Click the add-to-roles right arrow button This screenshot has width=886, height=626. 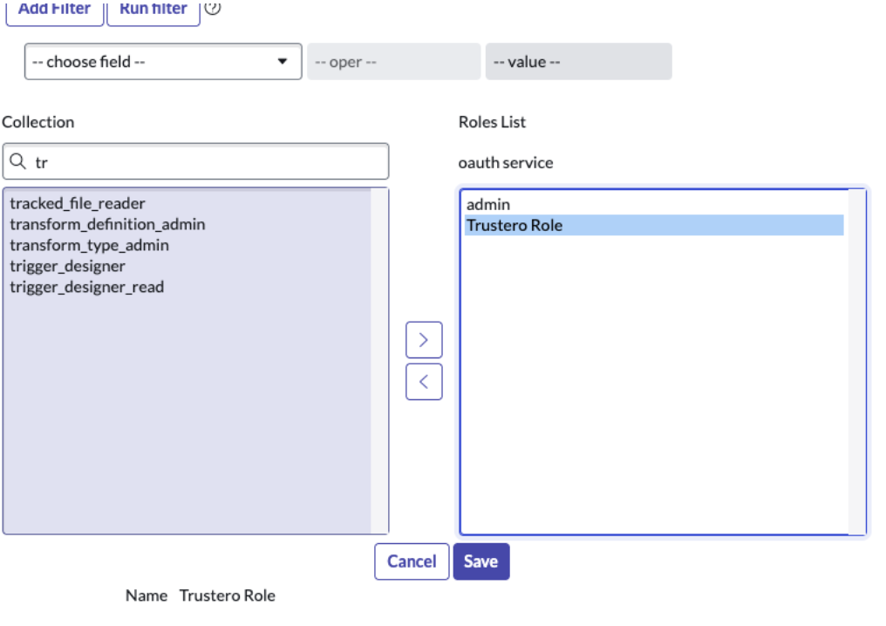pyautogui.click(x=424, y=340)
